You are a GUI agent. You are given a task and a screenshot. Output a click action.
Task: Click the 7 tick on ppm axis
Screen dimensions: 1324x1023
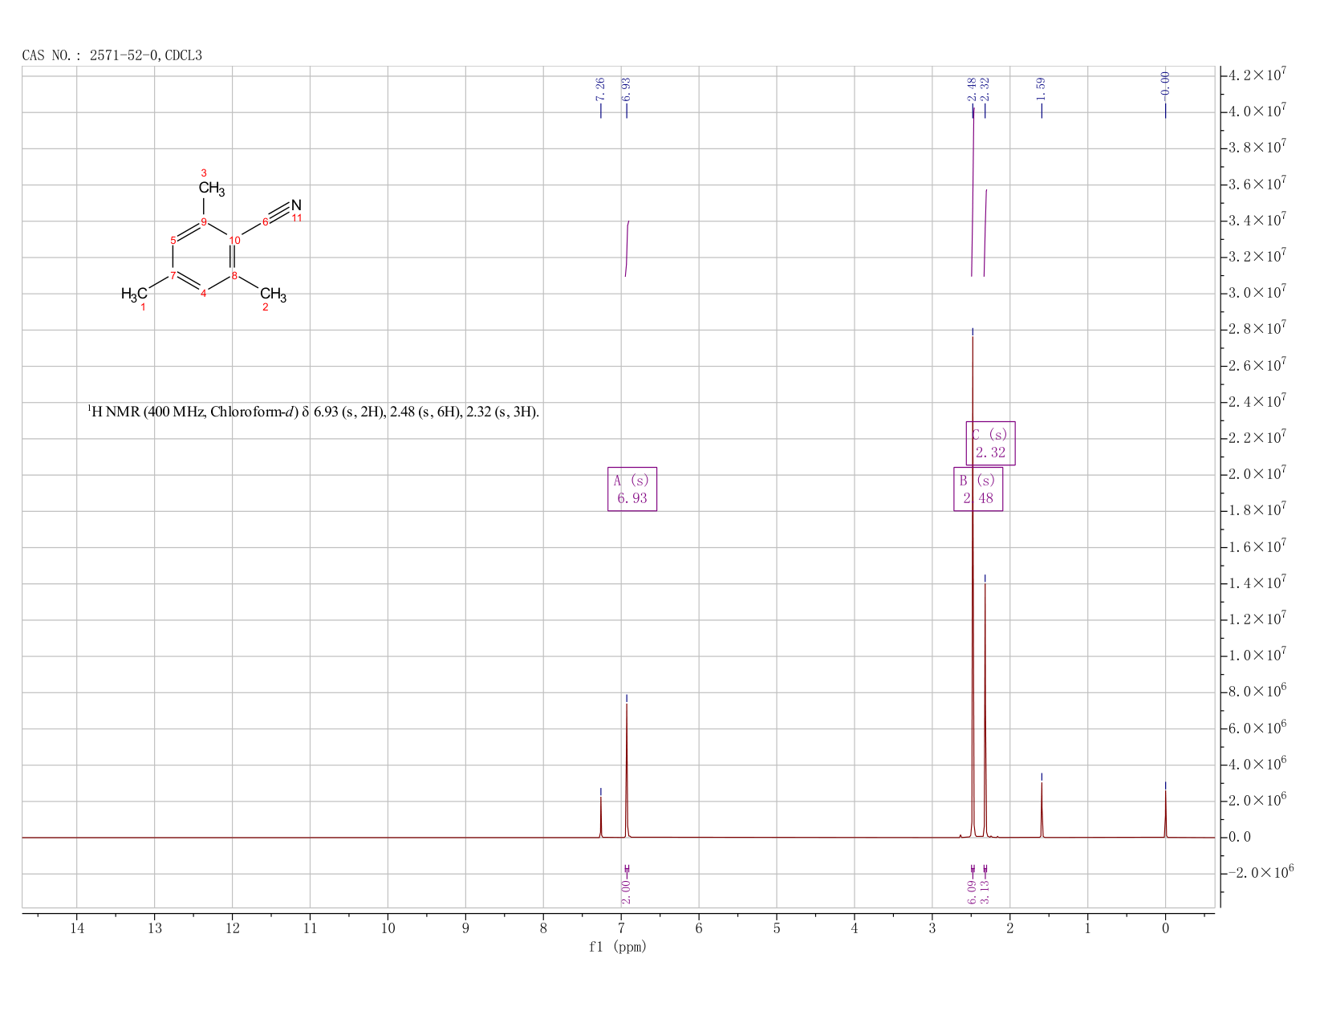click(x=621, y=928)
